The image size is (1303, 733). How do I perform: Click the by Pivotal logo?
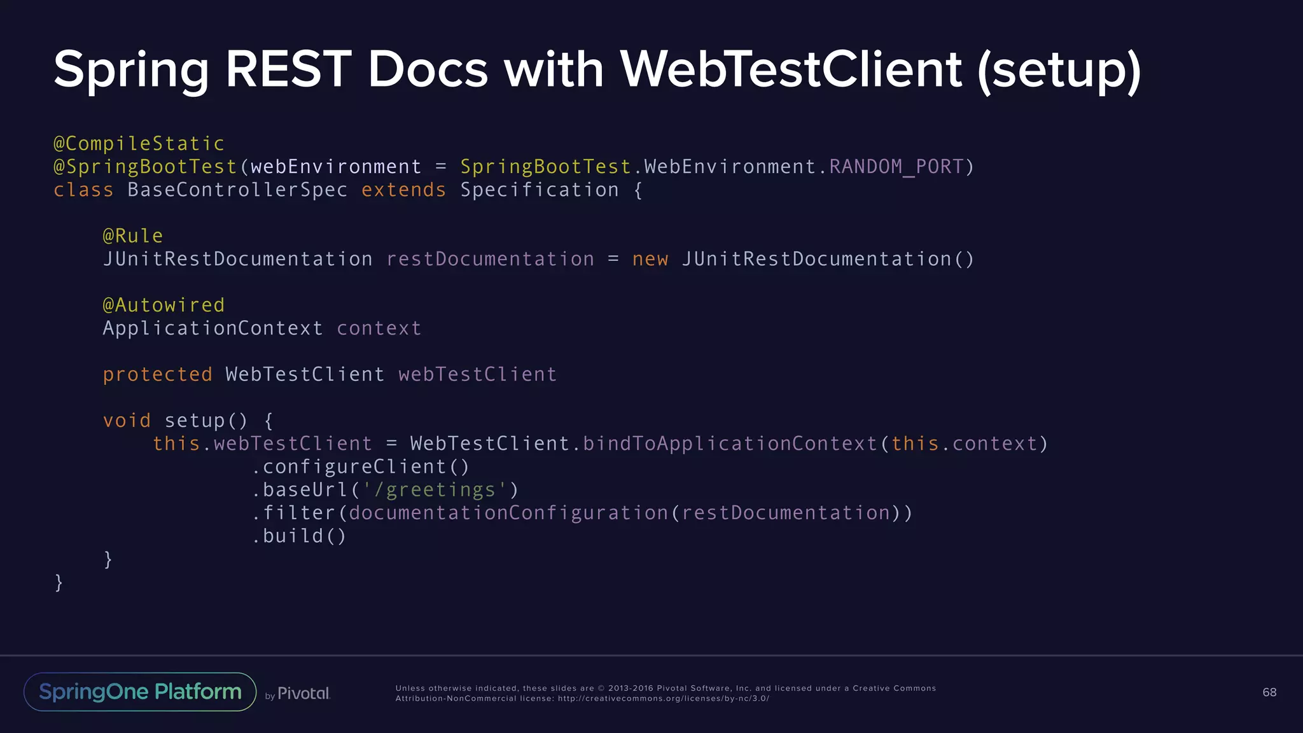(x=298, y=694)
